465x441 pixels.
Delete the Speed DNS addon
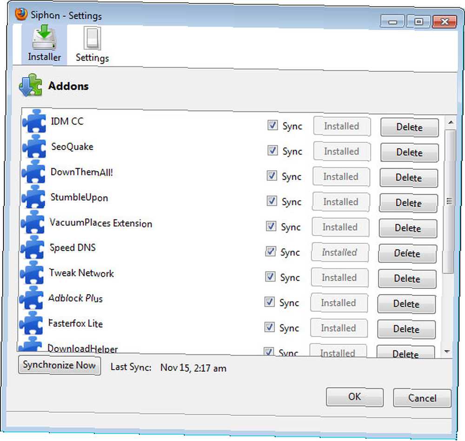point(407,254)
